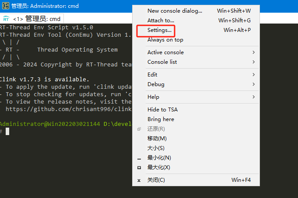Open Settings... from the context menu
The image size is (298, 198).
[196, 30]
